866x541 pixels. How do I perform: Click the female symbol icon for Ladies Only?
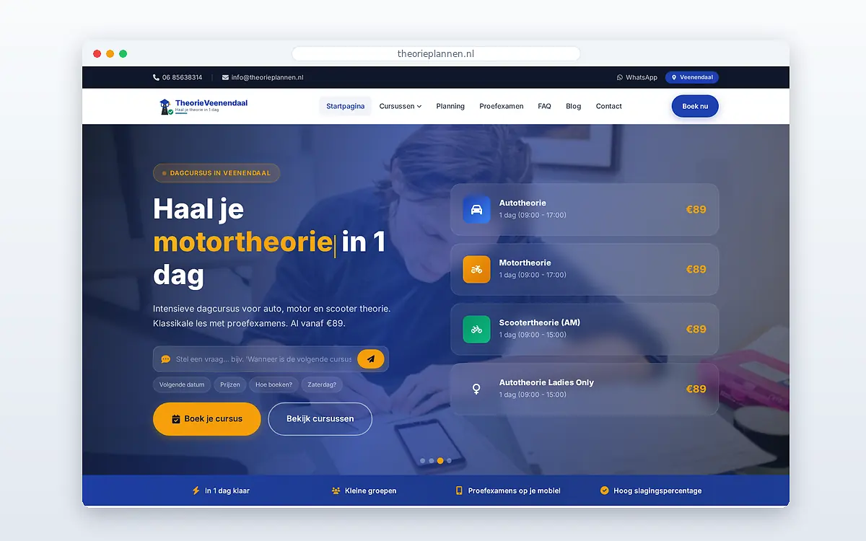tap(476, 389)
